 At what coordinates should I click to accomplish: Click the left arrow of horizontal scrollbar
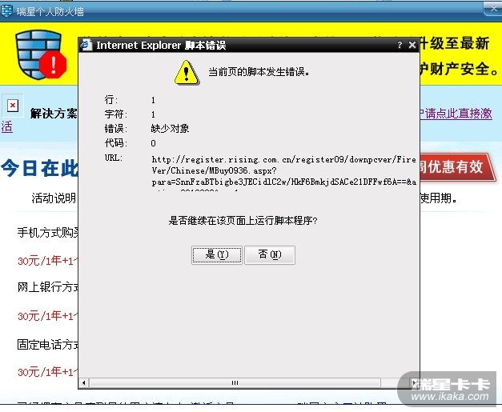84,382
